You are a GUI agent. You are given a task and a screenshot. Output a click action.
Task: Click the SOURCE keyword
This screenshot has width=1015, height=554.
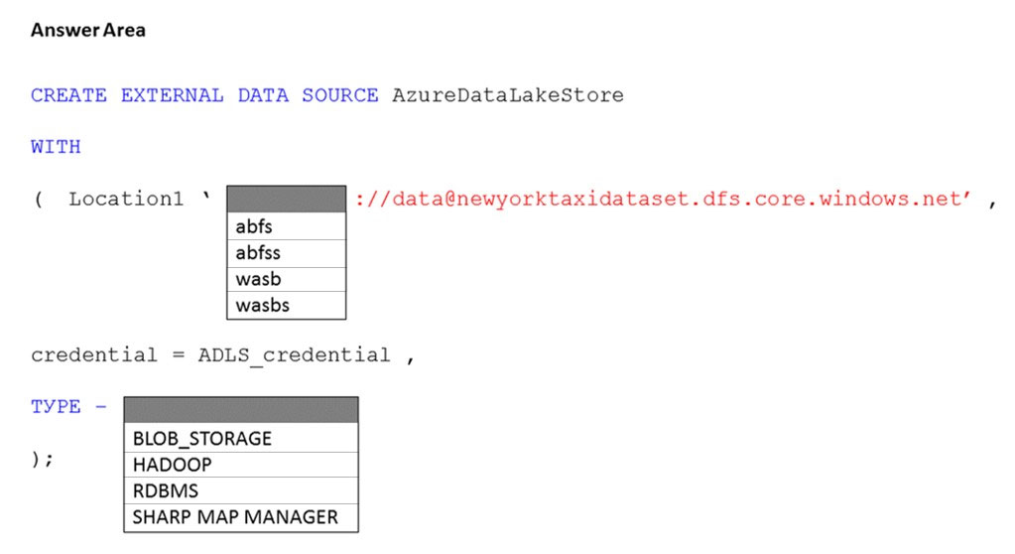[x=340, y=95]
